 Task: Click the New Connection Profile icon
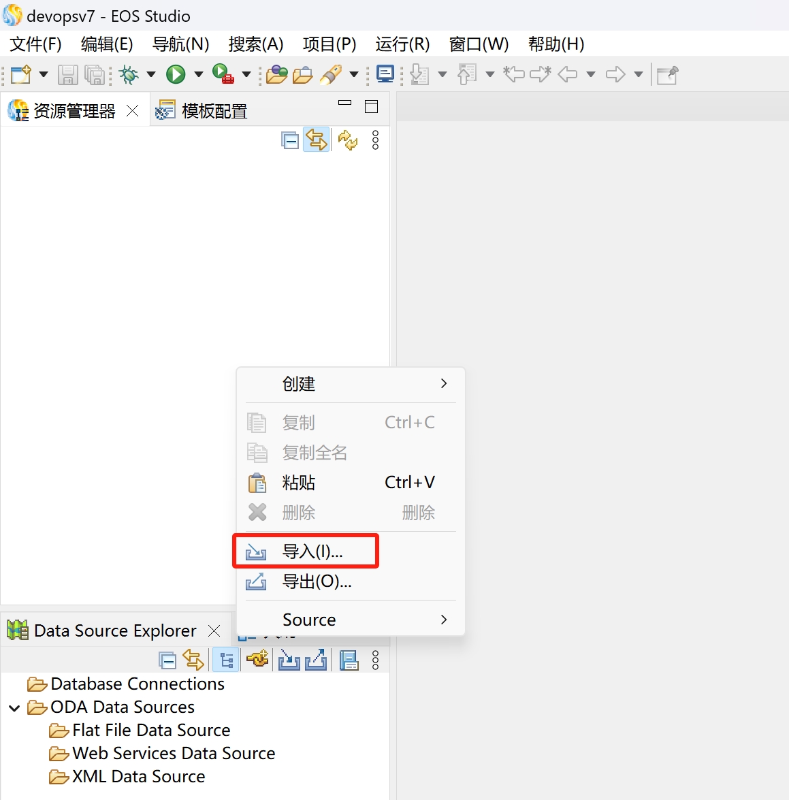(x=257, y=660)
